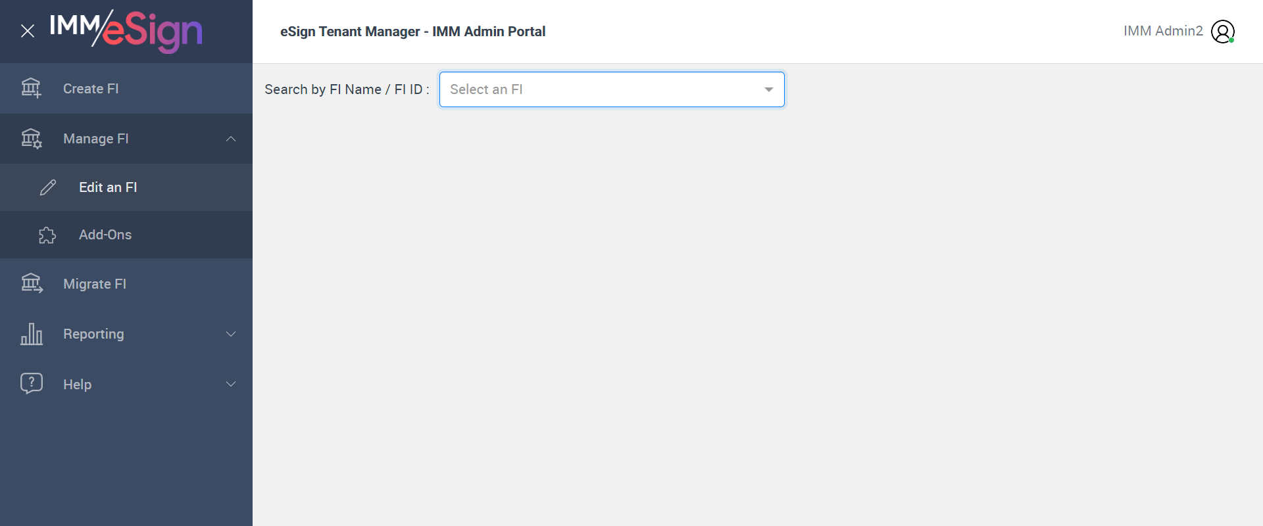Screen dimensions: 1263x526
Task: Click the Reporting bar chart icon
Action: tap(32, 334)
